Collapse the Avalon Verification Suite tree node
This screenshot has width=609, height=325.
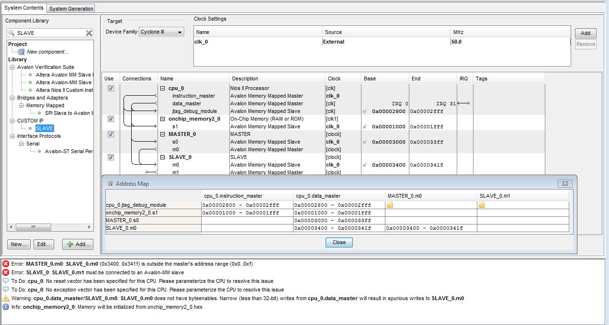coord(13,67)
